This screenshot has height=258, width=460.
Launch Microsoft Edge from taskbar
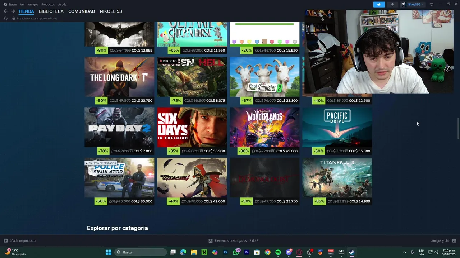(183, 252)
